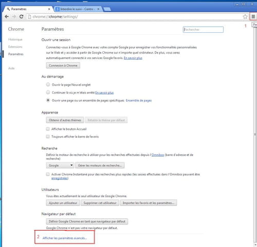Screen dimensions: 257x247
Task: Reload the settings page
Action: (x=21, y=16)
